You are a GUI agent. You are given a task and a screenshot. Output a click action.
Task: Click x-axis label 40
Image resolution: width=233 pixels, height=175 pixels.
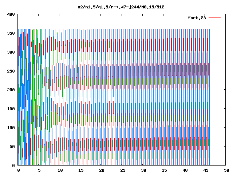[185, 170]
